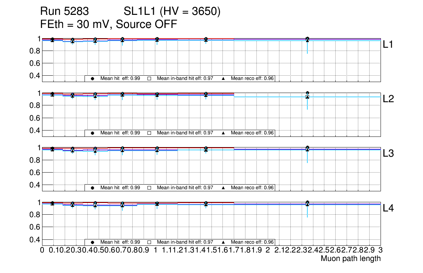The width and height of the screenshot is (423, 273).
Task: Click the triangle marker in L2 legend
Action: point(223,133)
